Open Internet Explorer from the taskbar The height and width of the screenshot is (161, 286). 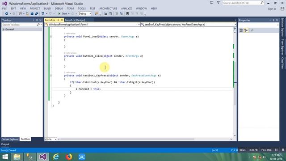pyautogui.click(x=56, y=157)
